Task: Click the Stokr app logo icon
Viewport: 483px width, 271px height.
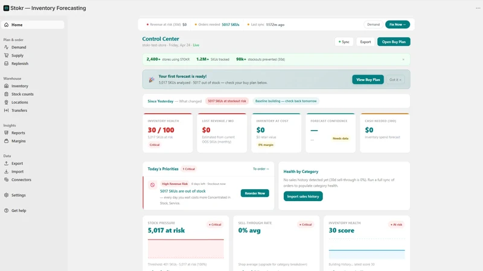Action: point(6,8)
